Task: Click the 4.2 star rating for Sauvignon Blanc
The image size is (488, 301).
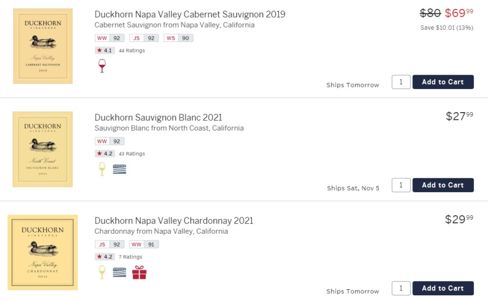Action: click(x=105, y=154)
